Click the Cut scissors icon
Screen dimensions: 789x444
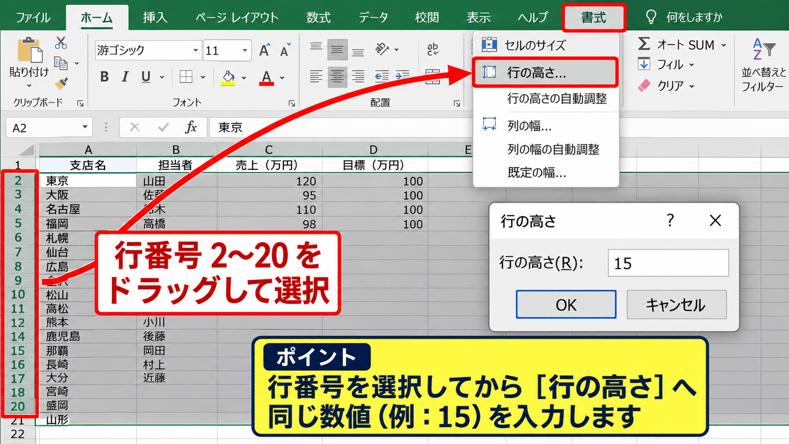coord(61,43)
